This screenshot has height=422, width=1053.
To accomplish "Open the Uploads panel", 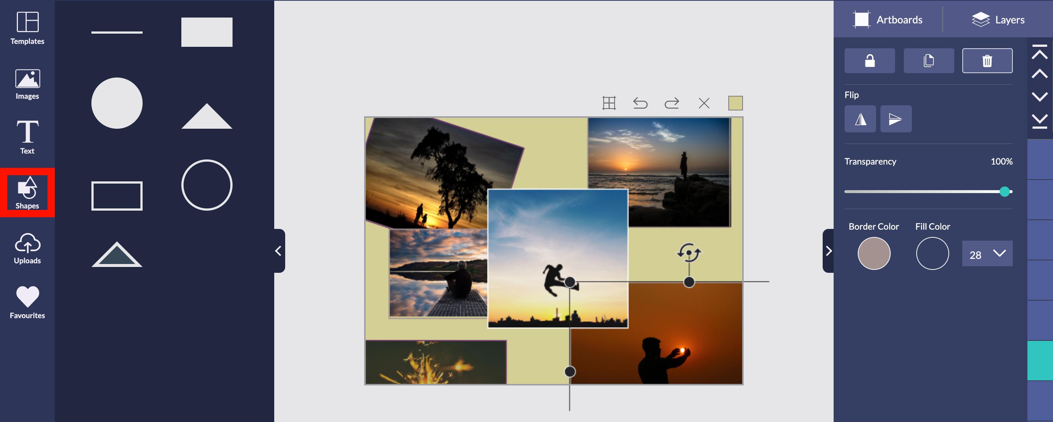I will pyautogui.click(x=27, y=249).
